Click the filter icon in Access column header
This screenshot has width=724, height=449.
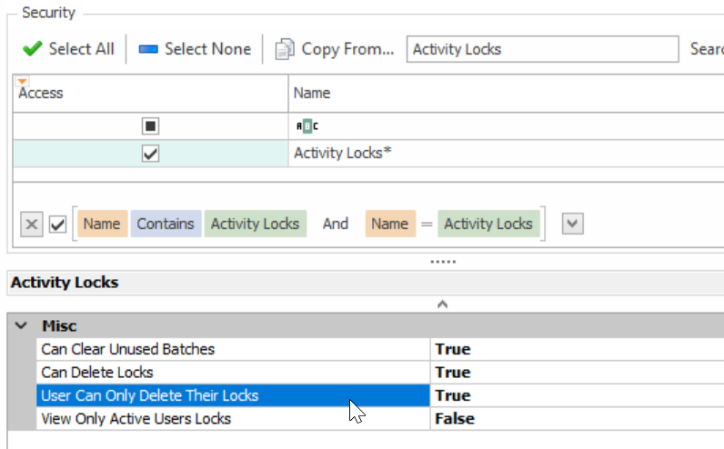pyautogui.click(x=23, y=81)
